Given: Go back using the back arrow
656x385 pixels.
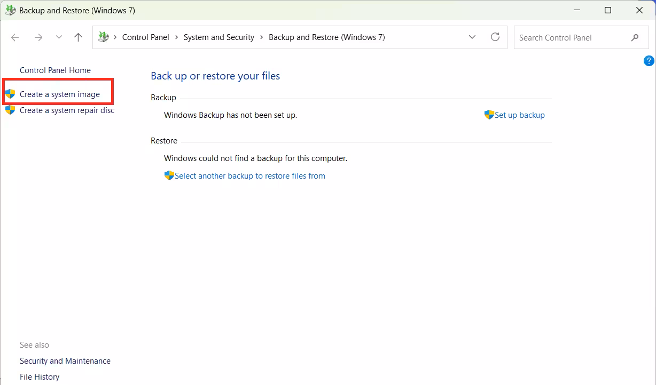Looking at the screenshot, I should (x=15, y=37).
